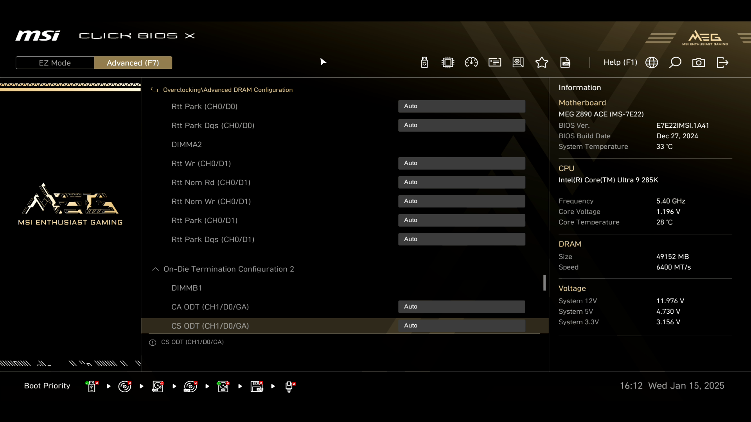Select the Advanced (F7) mode

click(133, 63)
